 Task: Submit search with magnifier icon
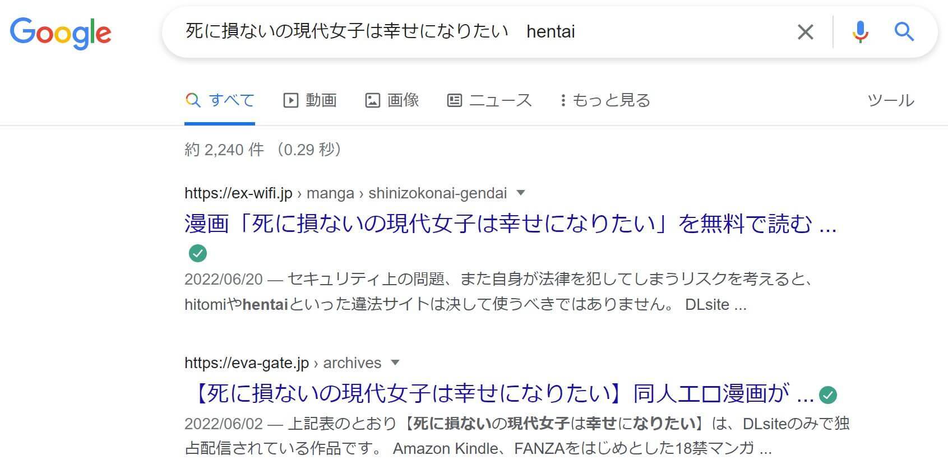(904, 32)
